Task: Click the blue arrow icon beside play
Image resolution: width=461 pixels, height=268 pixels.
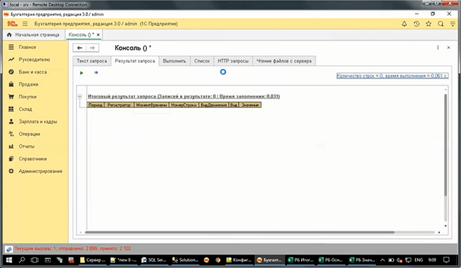Action: [96, 73]
